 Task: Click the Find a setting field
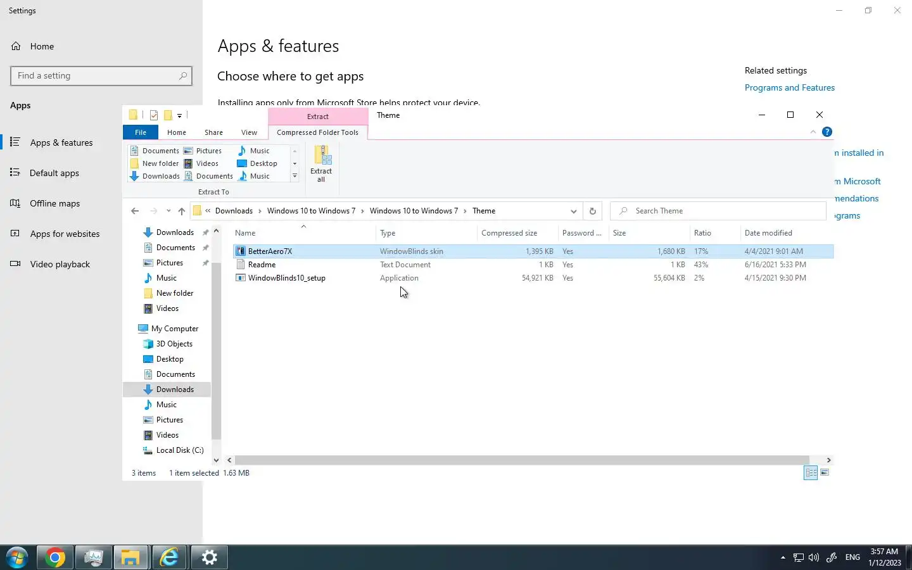pos(101,75)
